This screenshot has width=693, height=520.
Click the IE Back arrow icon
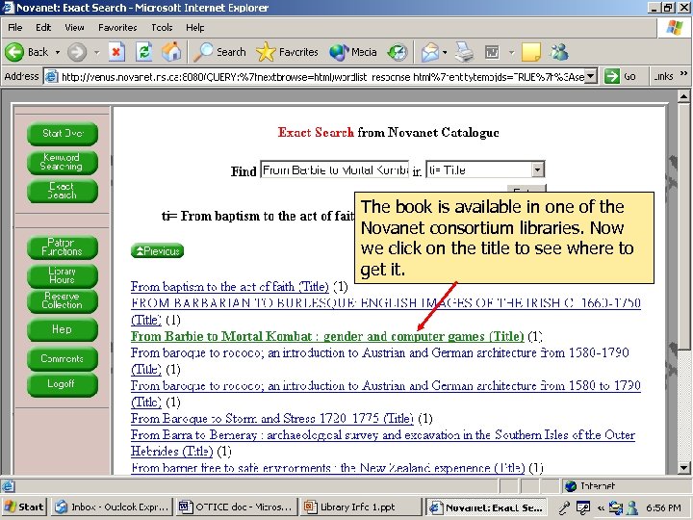[x=14, y=52]
